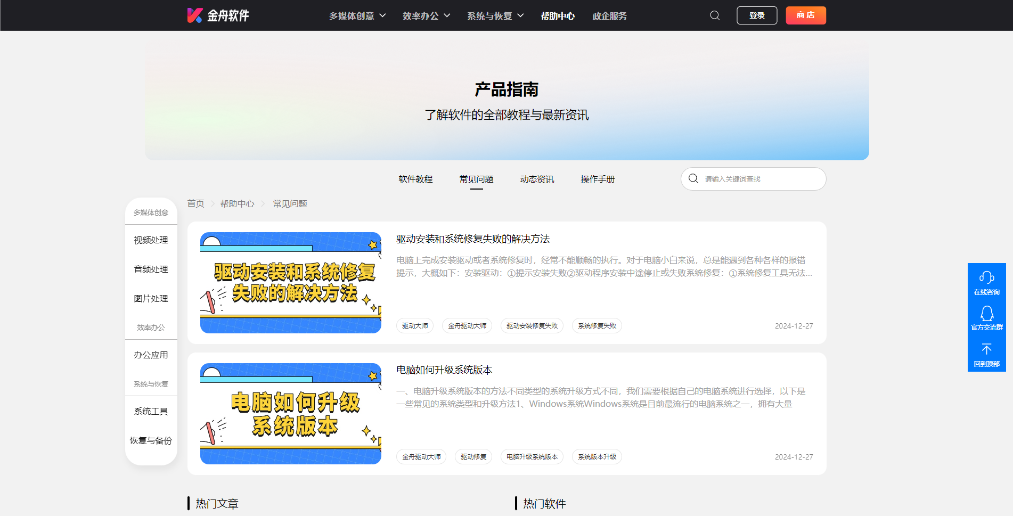
Task: Open the 驱动安装和系统修复 article thumbnail
Action: click(x=291, y=283)
